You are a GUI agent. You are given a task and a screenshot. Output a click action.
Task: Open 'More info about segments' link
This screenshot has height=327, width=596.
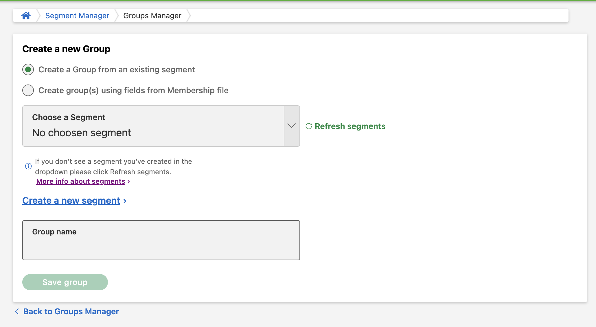click(81, 181)
